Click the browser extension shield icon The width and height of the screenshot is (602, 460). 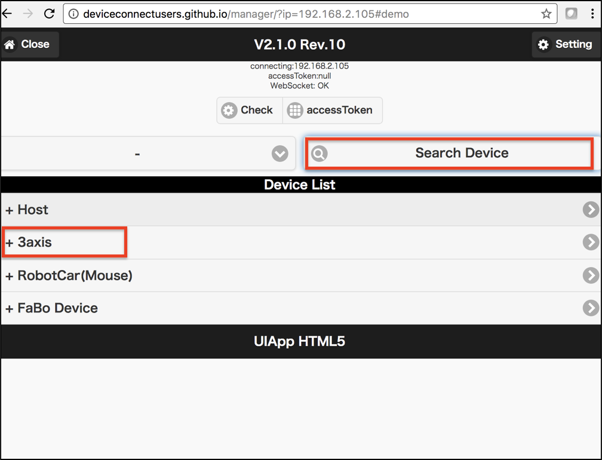(572, 14)
